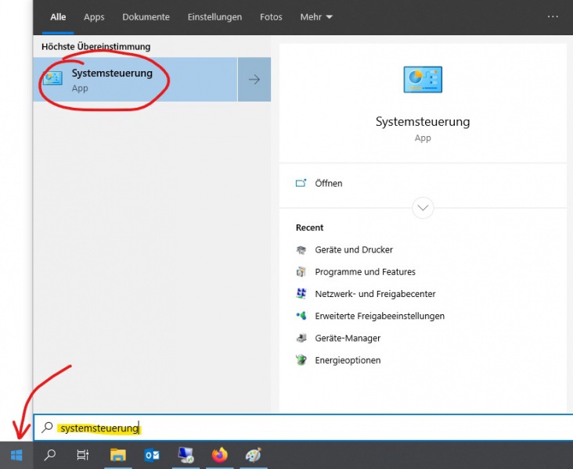This screenshot has height=469, width=573.
Task: Click the Systemsteuerung title in the preview pane
Action: coord(423,121)
